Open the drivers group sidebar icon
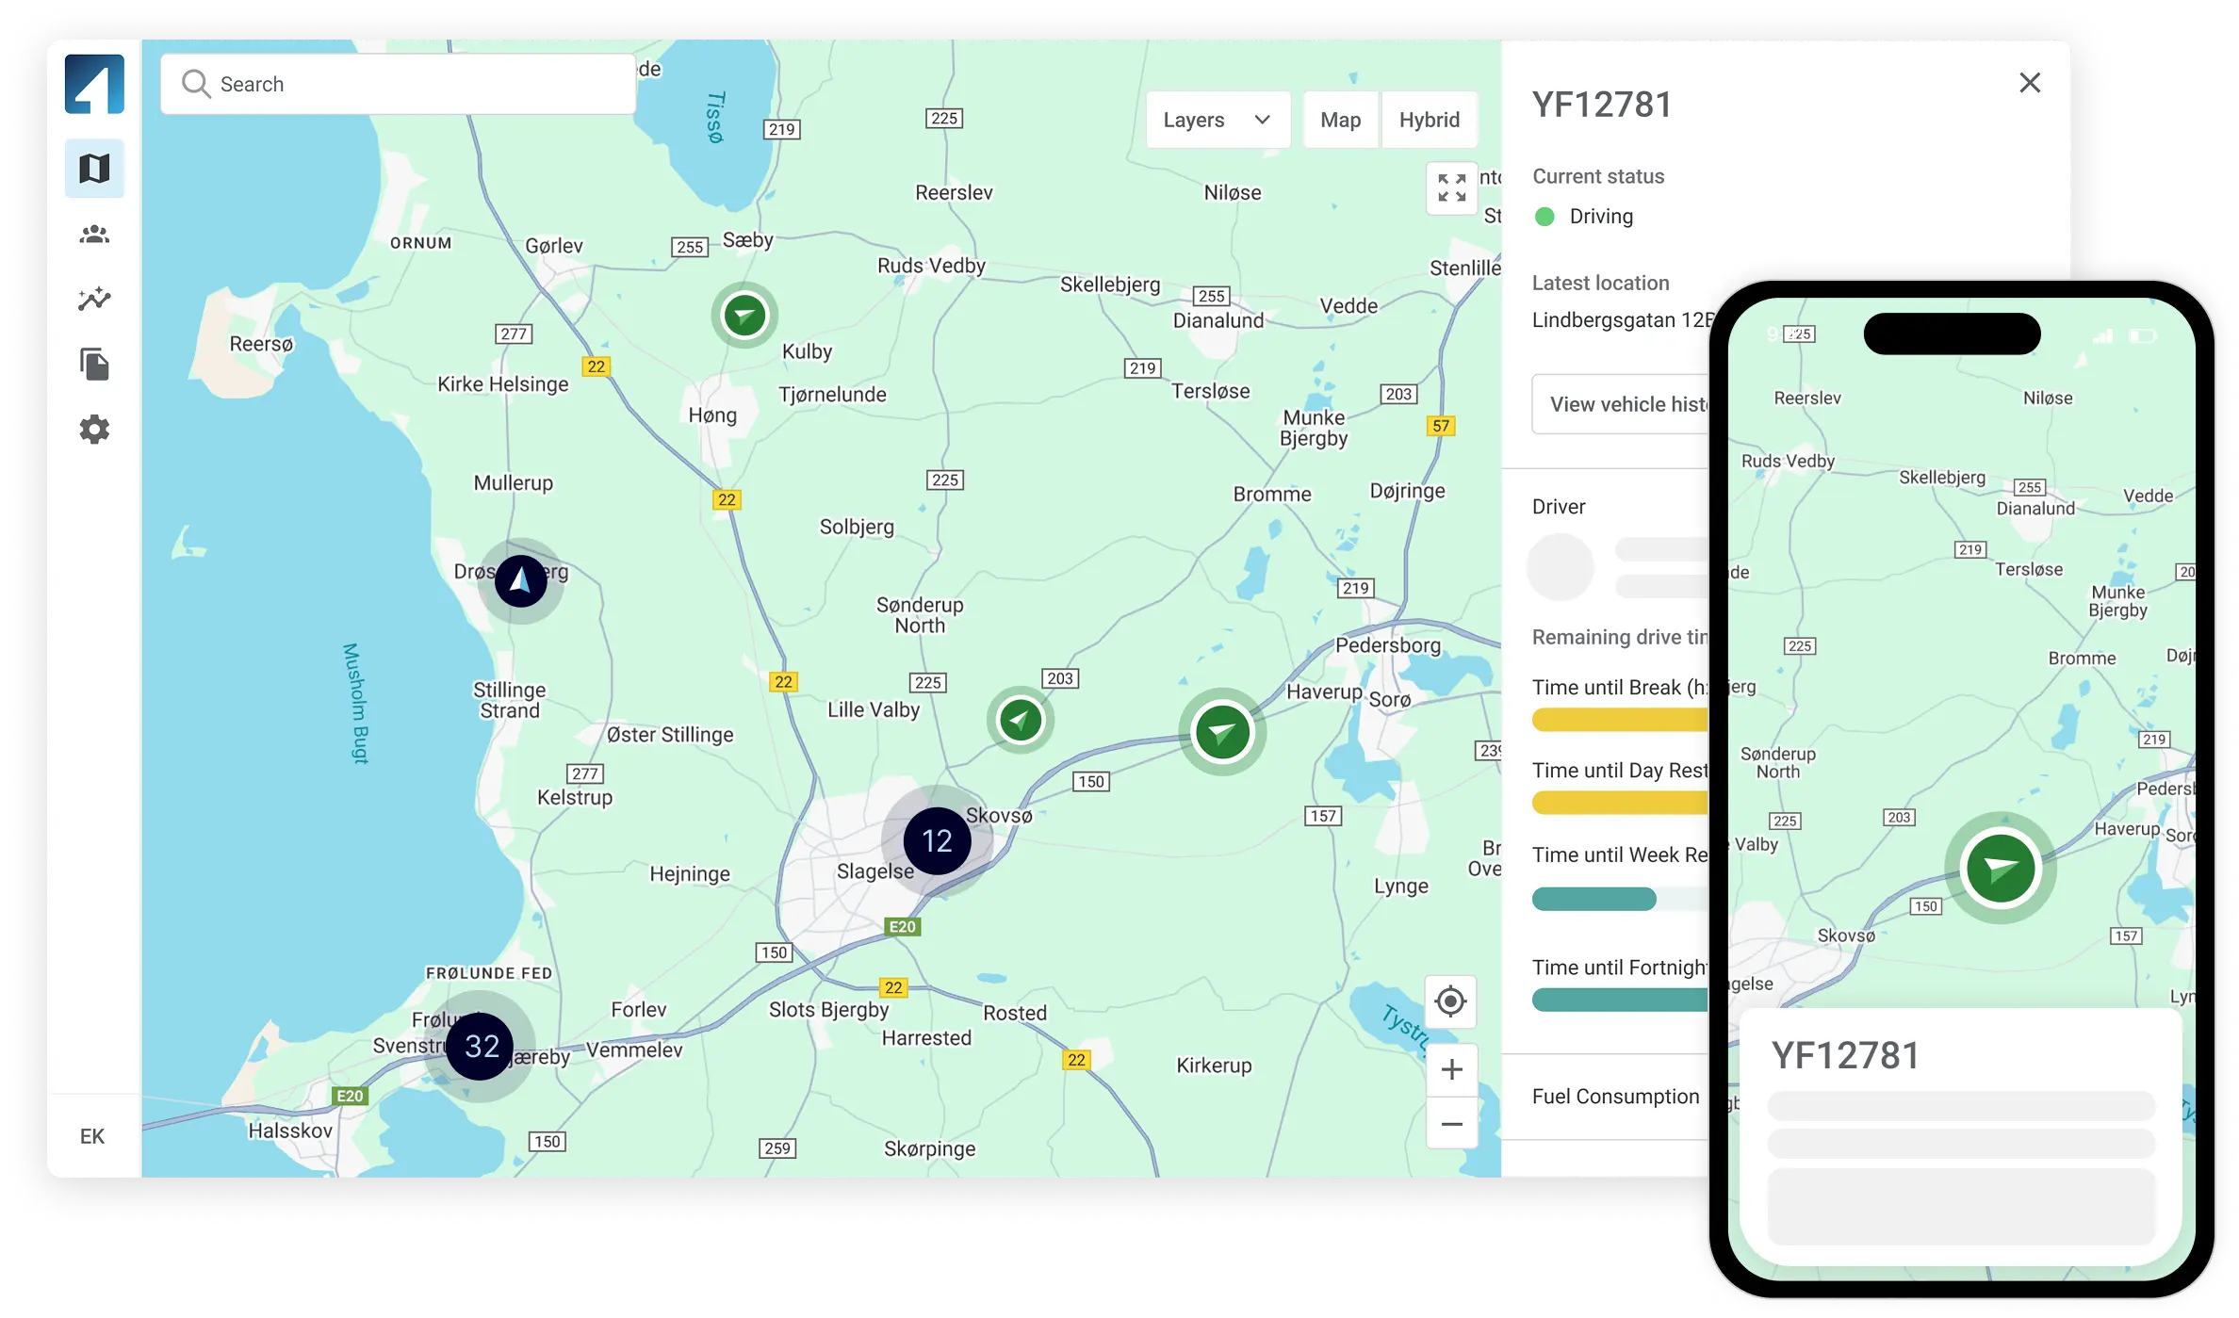 click(x=94, y=234)
